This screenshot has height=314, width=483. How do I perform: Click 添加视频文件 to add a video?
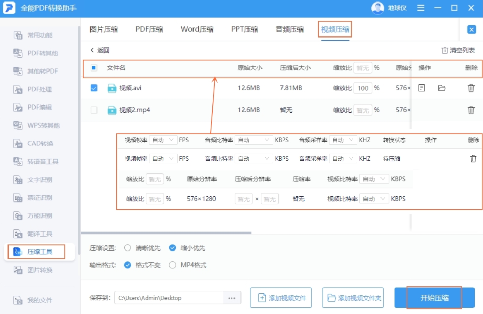[281, 297]
